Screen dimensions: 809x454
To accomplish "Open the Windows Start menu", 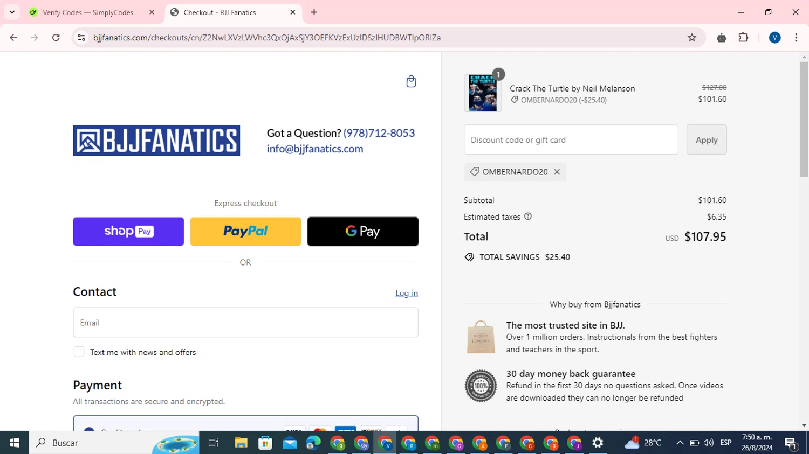I will 15,443.
